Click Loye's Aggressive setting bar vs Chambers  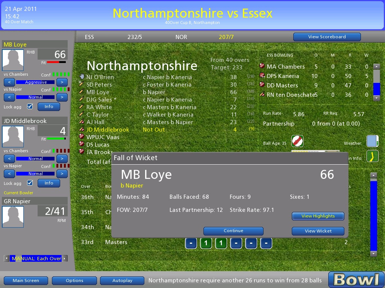coord(35,82)
